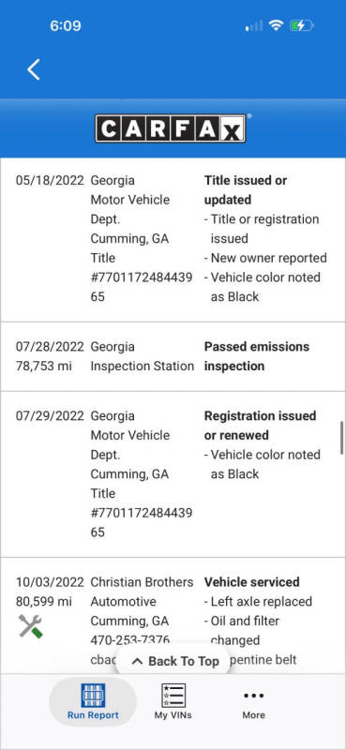Viewport: 346px width, 750px height.
Task: Click the three-dot More icon
Action: click(253, 695)
